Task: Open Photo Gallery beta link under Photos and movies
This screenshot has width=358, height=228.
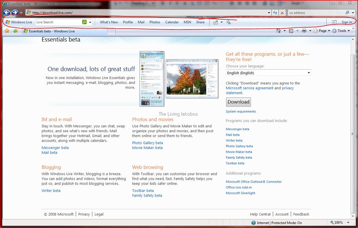Action: 148,143
